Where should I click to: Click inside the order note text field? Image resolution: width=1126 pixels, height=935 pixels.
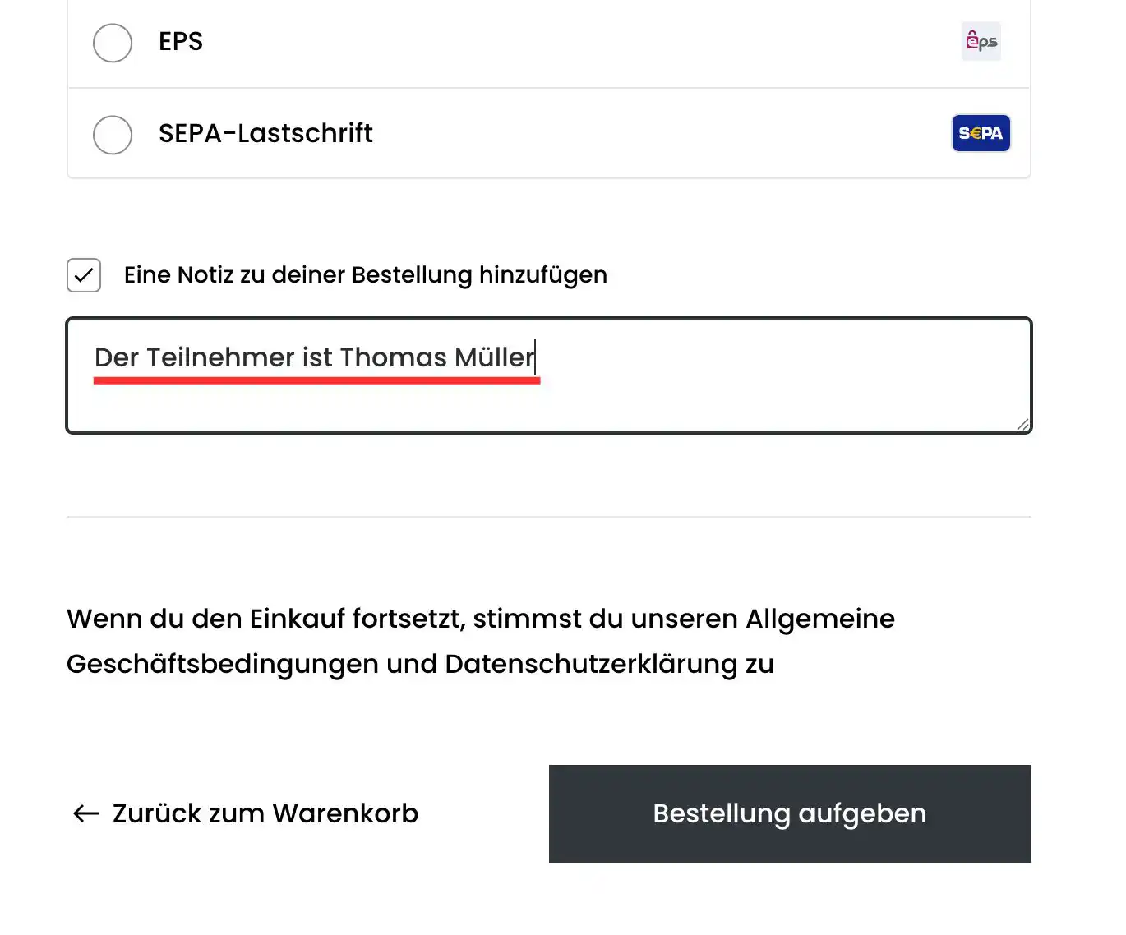click(549, 375)
